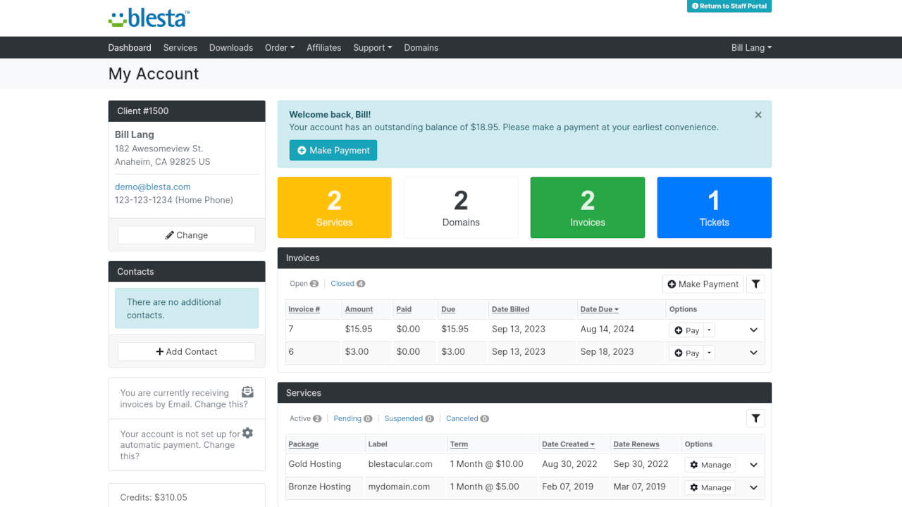Open the blue Tickets summary tile

[x=714, y=208]
